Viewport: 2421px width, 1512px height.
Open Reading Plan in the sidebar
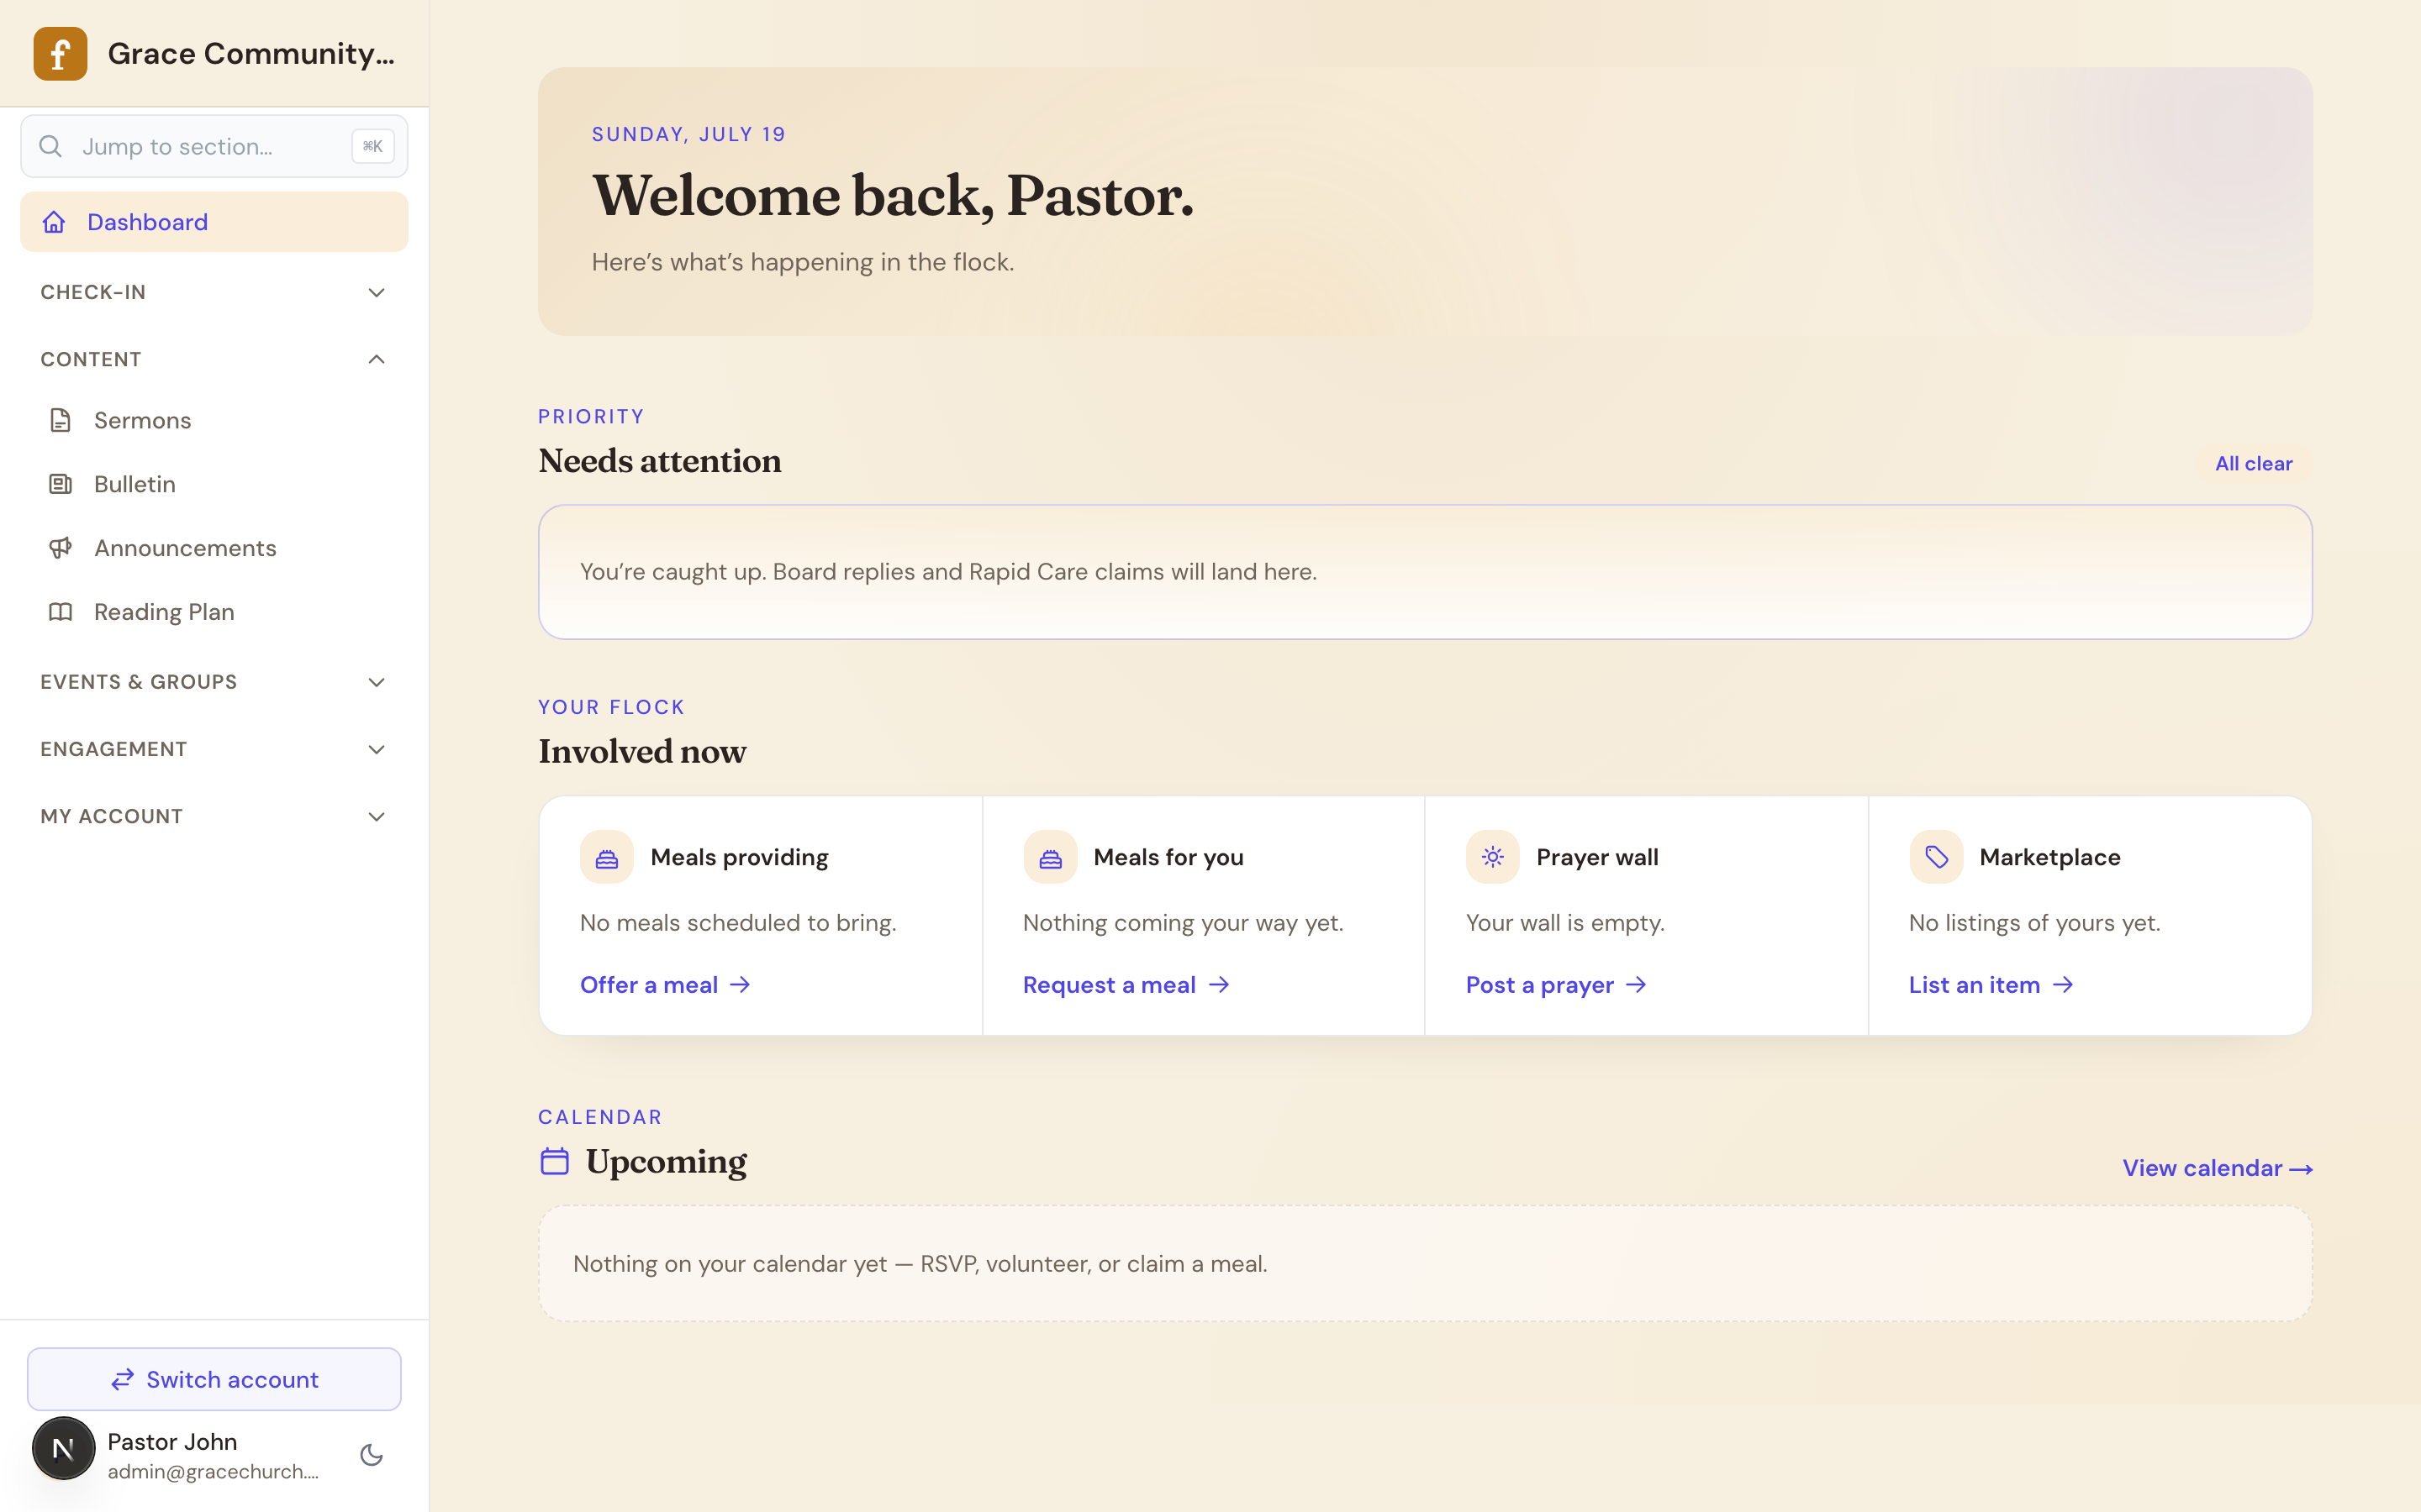(x=214, y=612)
